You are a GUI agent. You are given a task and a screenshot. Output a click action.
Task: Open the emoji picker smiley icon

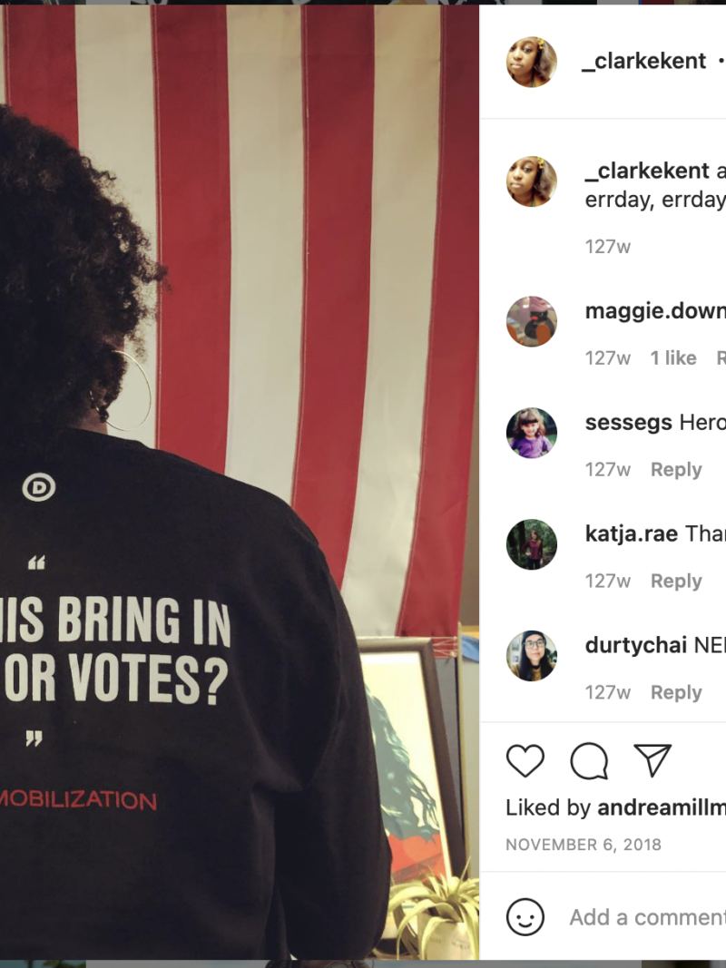point(525,917)
